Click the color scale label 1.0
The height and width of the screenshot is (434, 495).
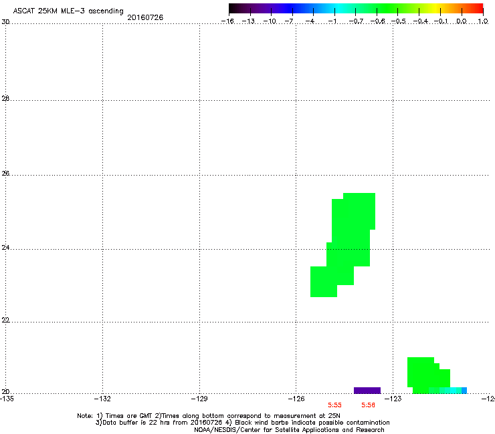[x=483, y=21]
